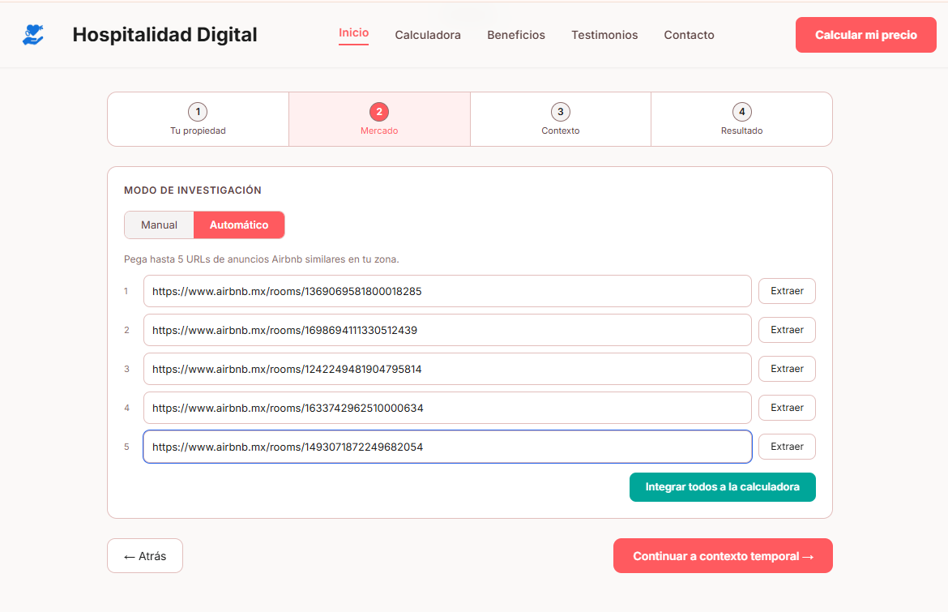Switch research mode to Automático
Screen dimensions: 948x612
point(239,225)
